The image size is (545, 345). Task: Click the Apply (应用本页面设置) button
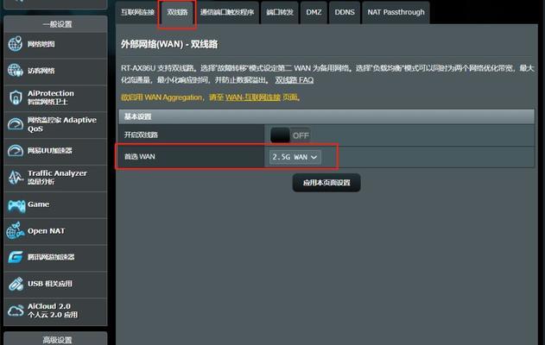point(326,183)
